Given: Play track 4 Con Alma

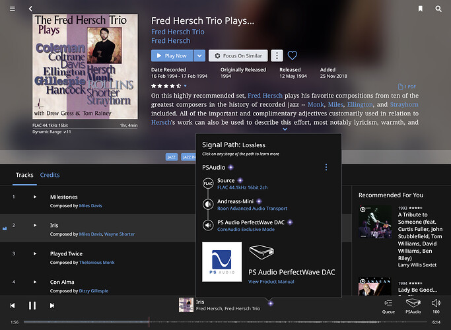Looking at the screenshot, I should click(35, 282).
